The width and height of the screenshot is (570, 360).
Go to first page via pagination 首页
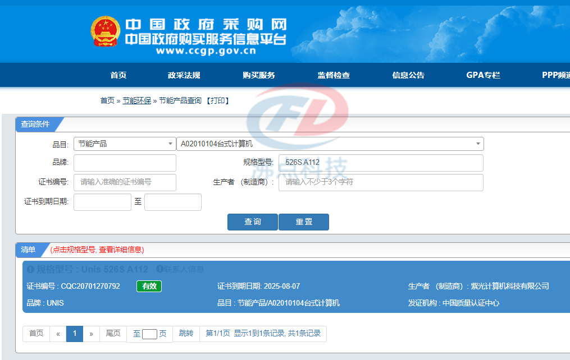pyautogui.click(x=37, y=334)
